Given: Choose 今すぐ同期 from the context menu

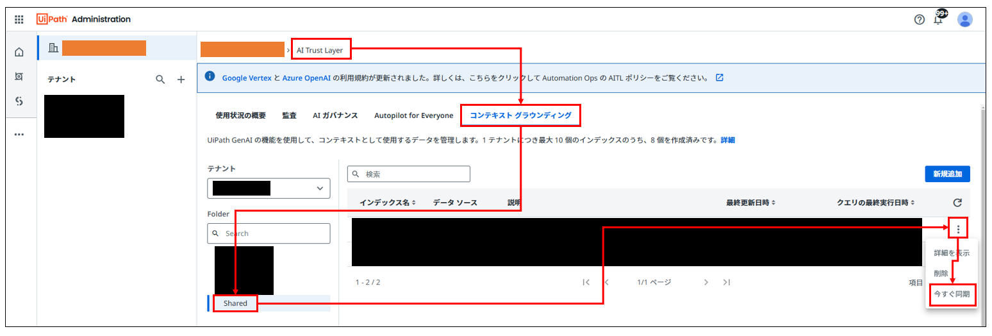Looking at the screenshot, I should [952, 294].
